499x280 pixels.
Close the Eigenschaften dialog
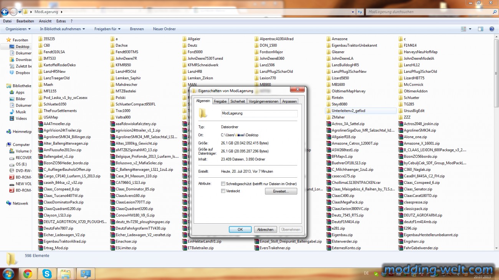click(x=297, y=90)
